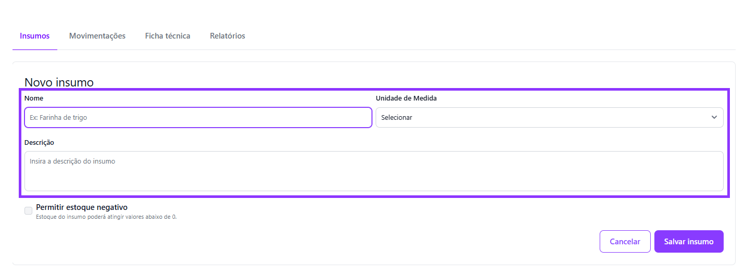Click the 'Selecionar' text in the dropdown

(x=397, y=118)
